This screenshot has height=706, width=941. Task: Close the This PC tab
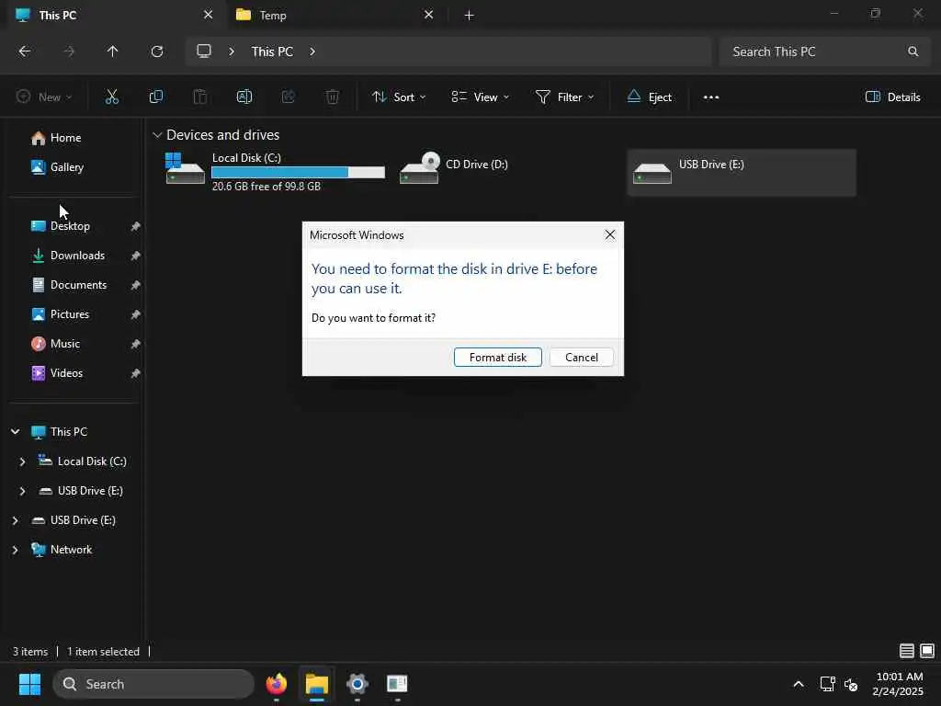tap(209, 15)
